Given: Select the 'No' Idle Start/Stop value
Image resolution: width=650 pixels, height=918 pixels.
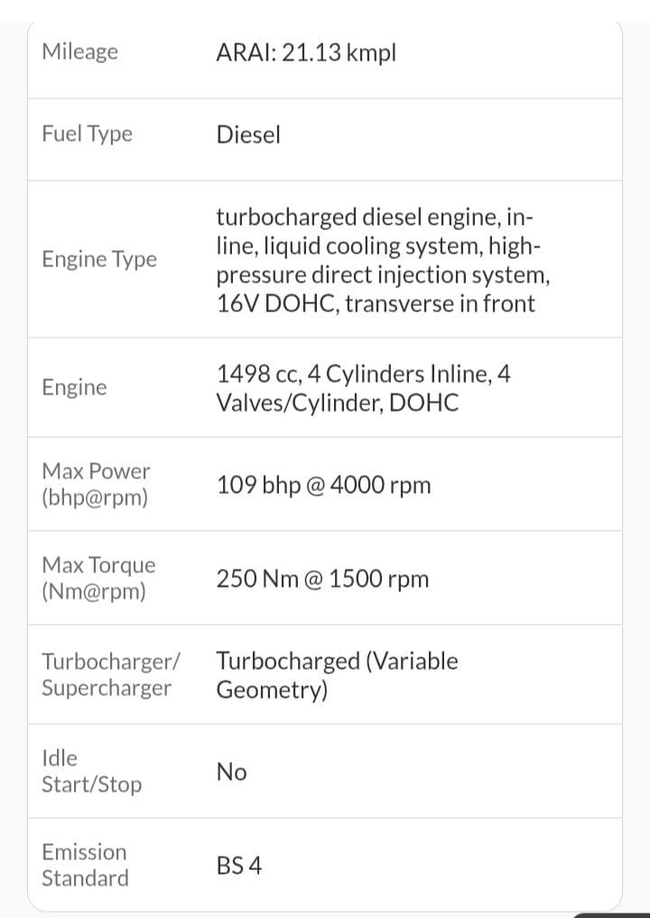Looking at the screenshot, I should tap(231, 772).
